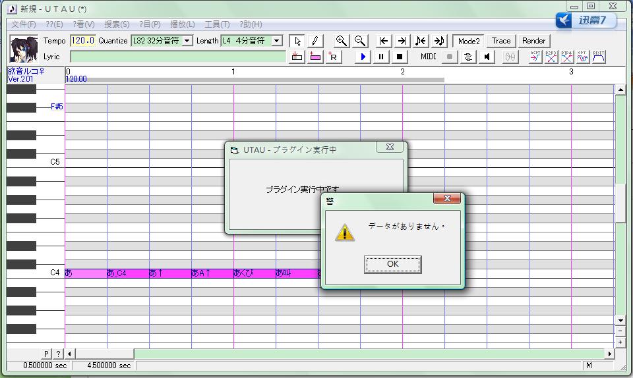Click vertical zoom plus button

click(620, 342)
